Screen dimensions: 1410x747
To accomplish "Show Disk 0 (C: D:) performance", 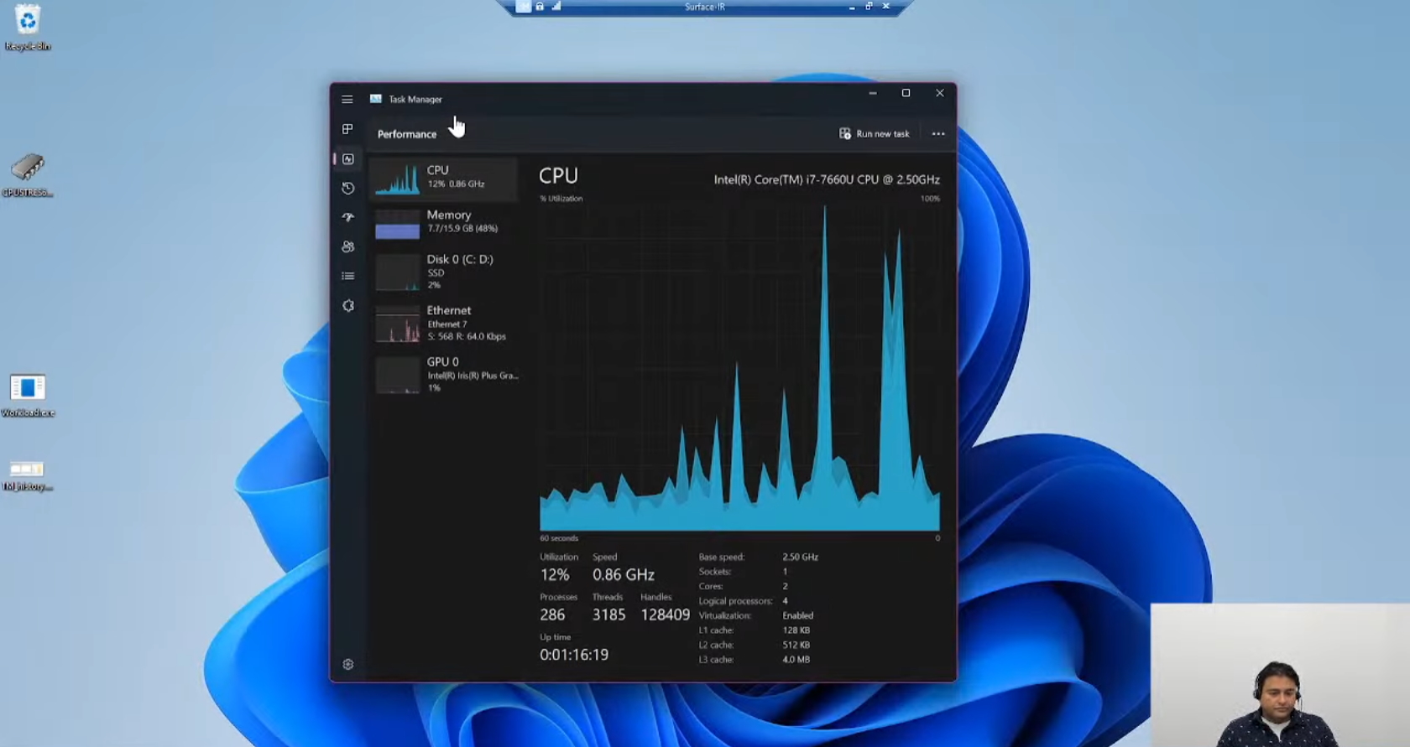I will [444, 272].
